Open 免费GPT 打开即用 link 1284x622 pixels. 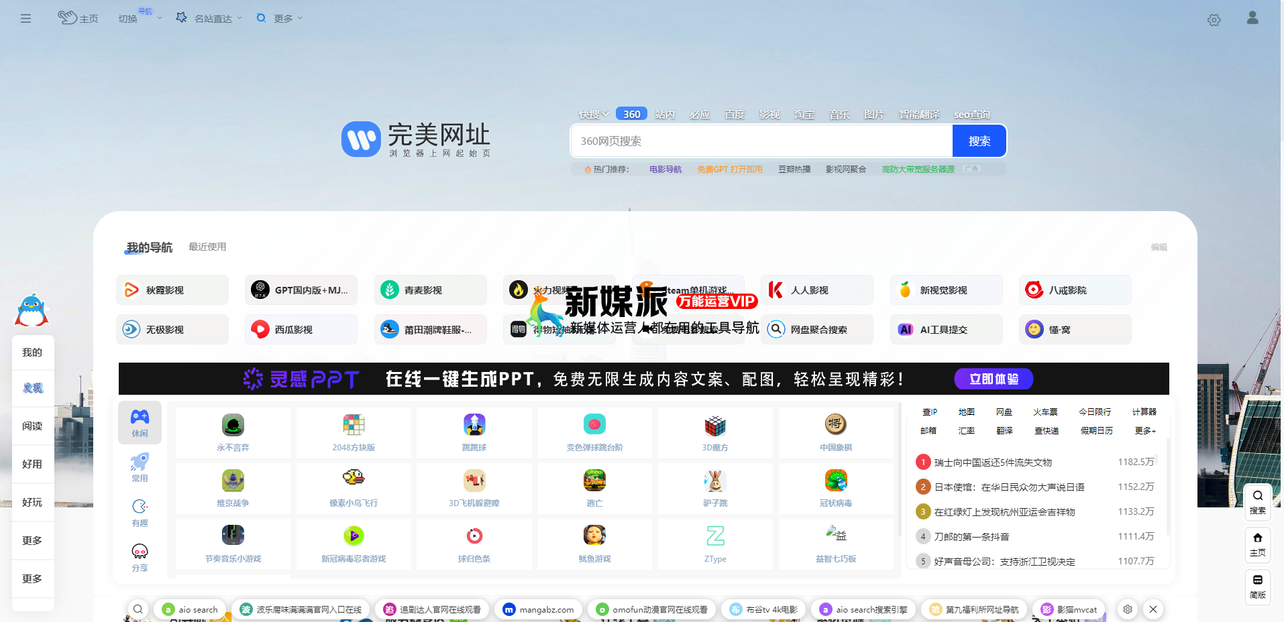(729, 170)
